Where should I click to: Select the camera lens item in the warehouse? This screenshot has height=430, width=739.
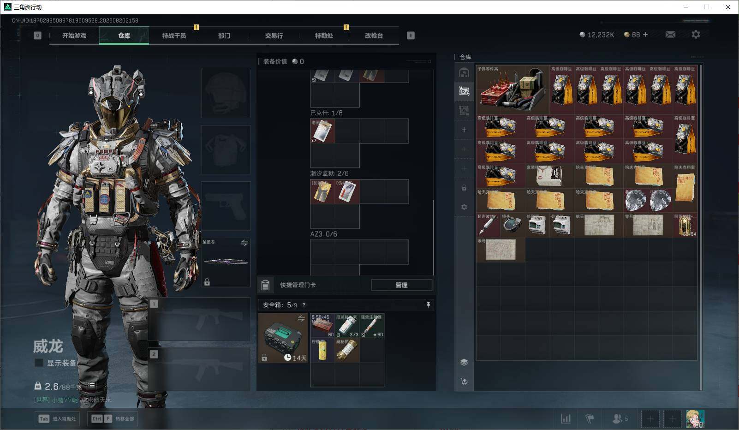coord(513,225)
